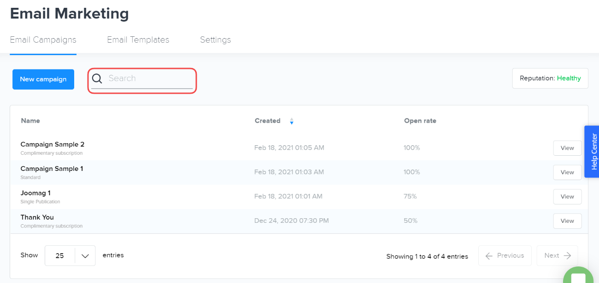Select the Campaign Sample 2 name
The image size is (599, 283).
point(52,144)
